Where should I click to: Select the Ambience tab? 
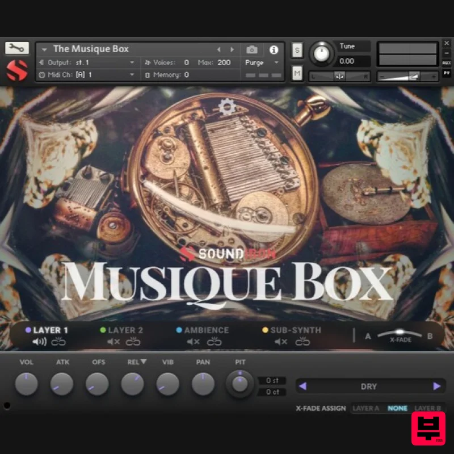point(203,330)
